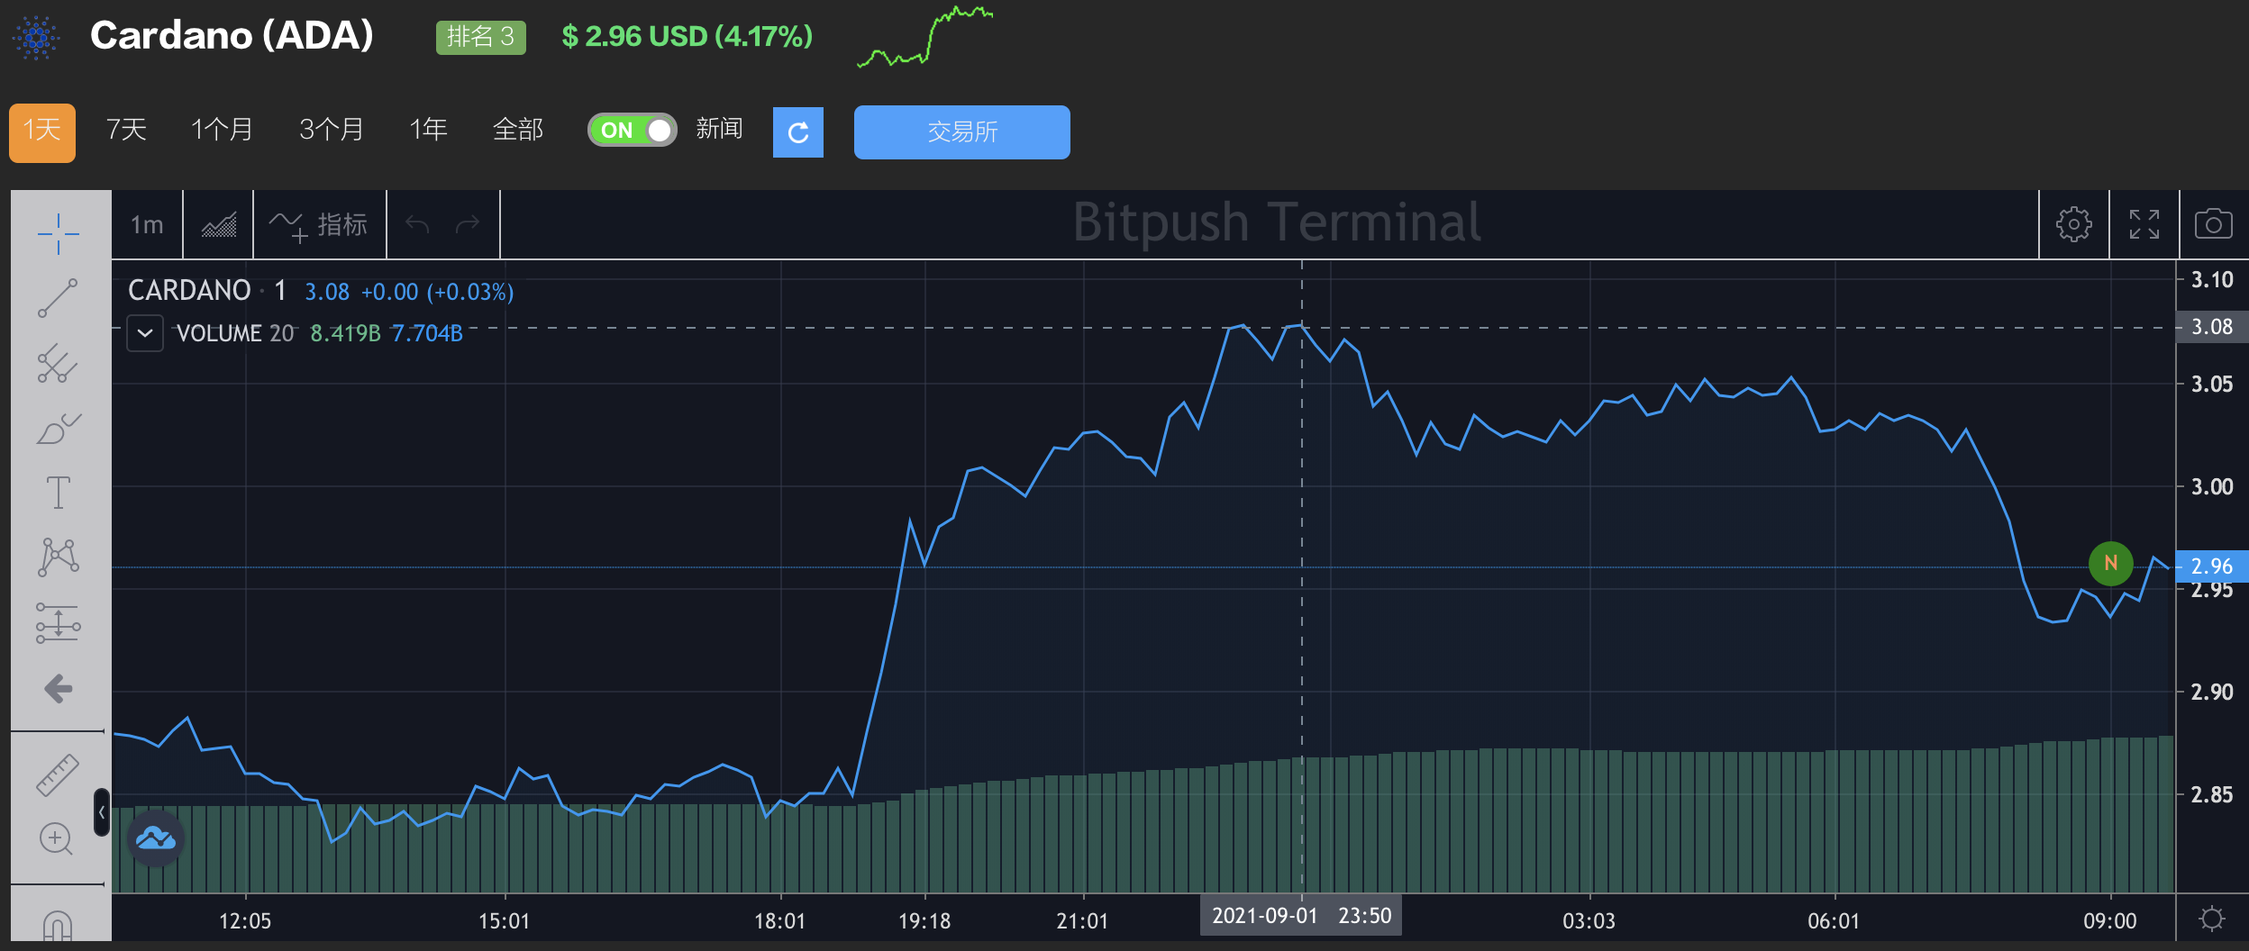Click the 2021-09-01 23:50 time label
Viewport: 2249px width, 951px height.
(1301, 916)
